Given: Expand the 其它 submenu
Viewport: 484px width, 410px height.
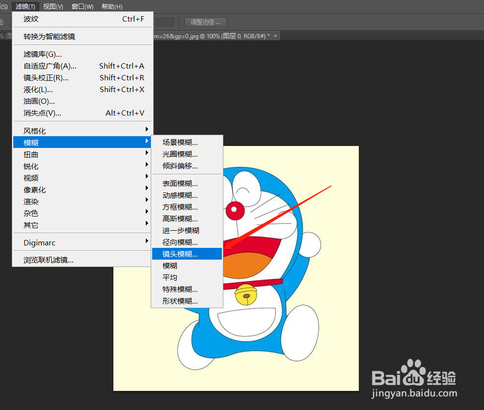Looking at the screenshot, I should (x=82, y=225).
